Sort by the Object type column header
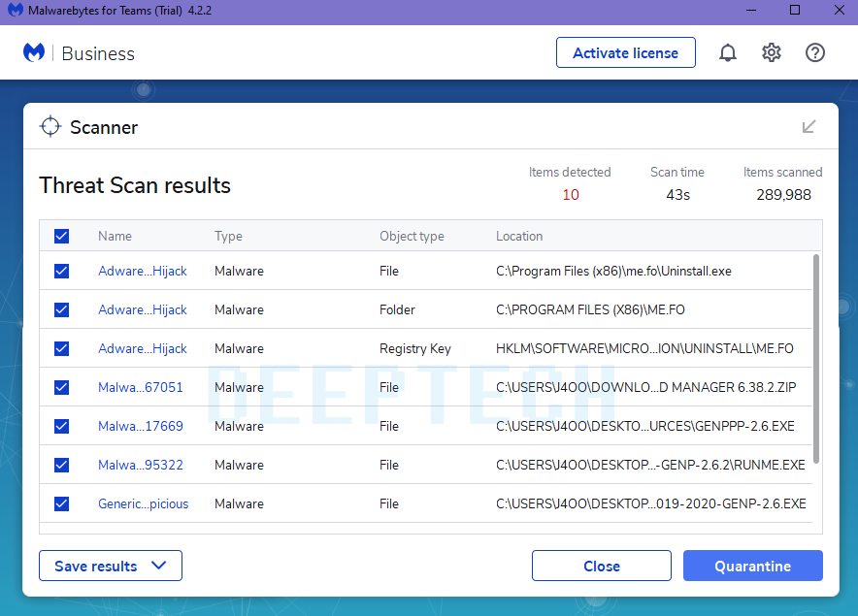The height and width of the screenshot is (616, 858). (x=412, y=236)
